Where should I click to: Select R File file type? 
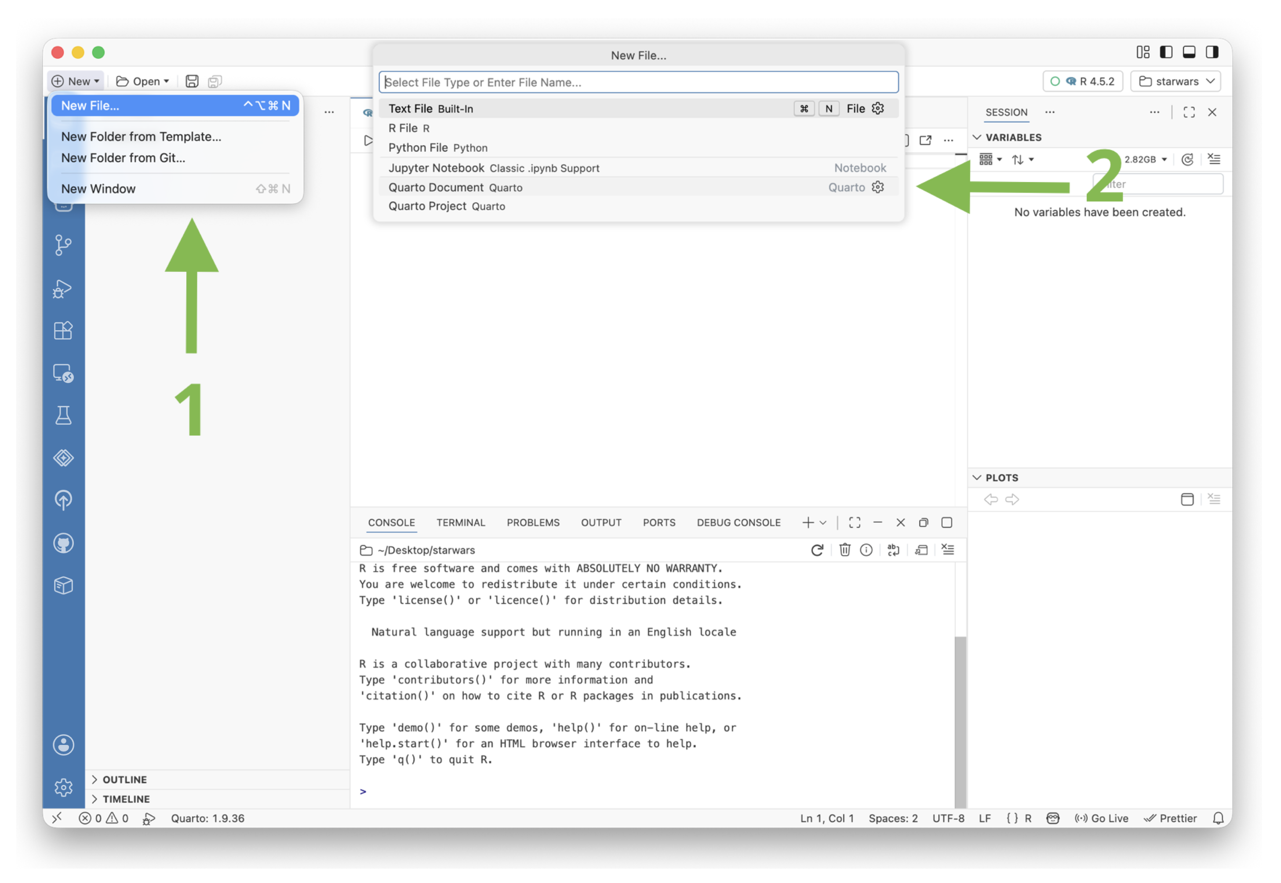639,128
